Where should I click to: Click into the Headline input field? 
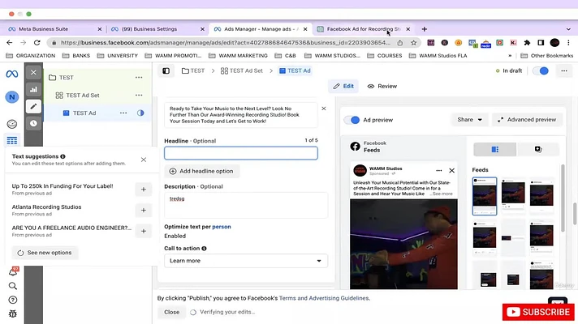(x=241, y=153)
